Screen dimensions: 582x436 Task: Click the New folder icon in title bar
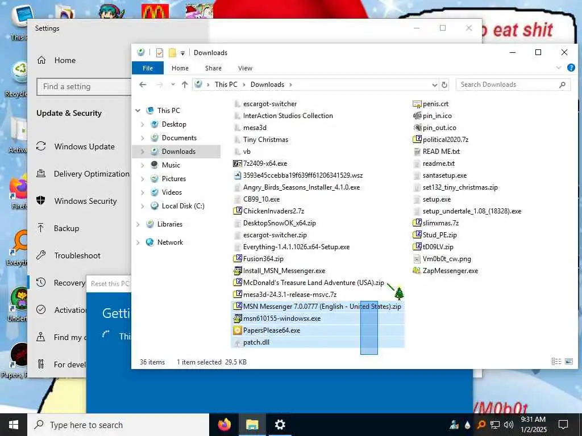172,53
